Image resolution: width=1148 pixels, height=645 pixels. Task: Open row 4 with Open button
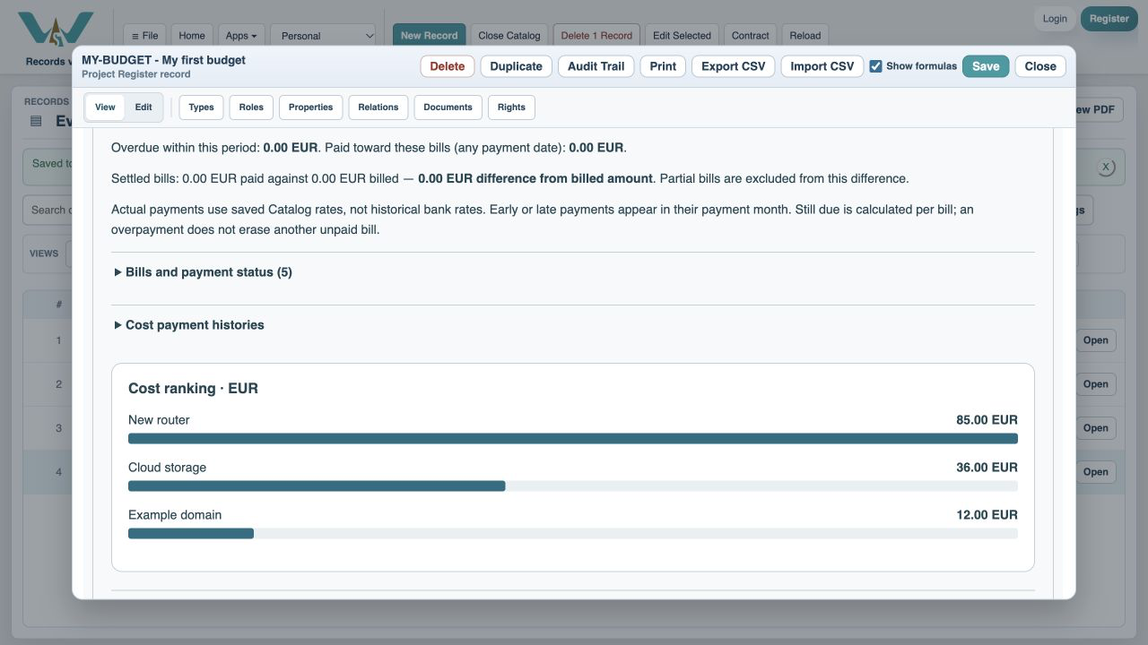click(x=1095, y=472)
